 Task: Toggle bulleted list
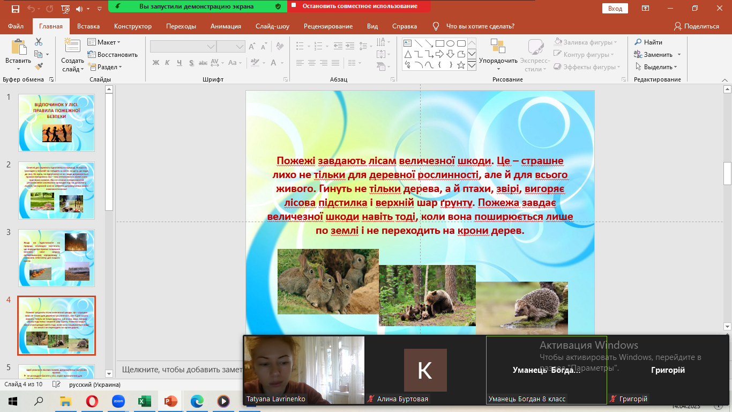tap(301, 46)
